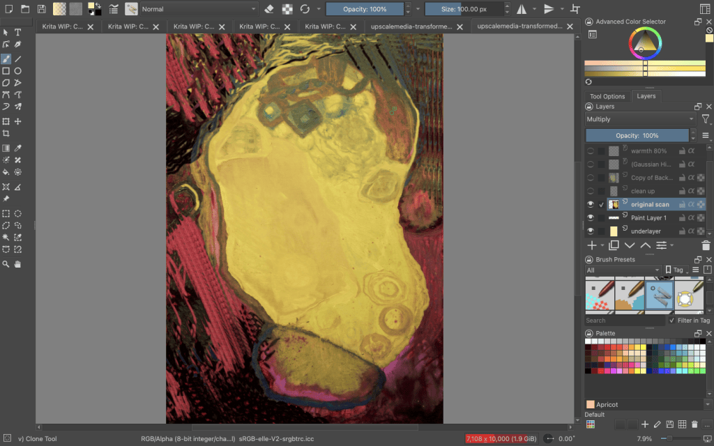The width and height of the screenshot is (714, 446).
Task: Select the Measure tool
Action: pyautogui.click(x=17, y=187)
